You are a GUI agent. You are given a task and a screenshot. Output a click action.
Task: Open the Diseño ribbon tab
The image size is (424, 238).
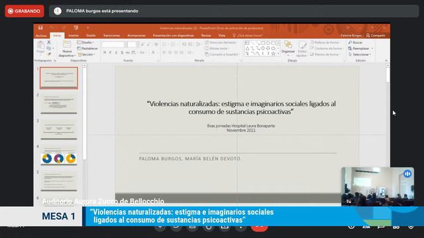click(91, 35)
